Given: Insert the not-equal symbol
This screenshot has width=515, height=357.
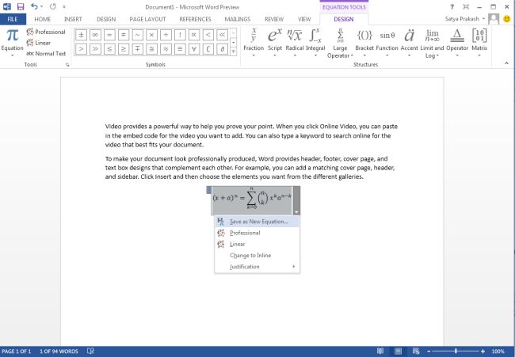Looking at the screenshot, I should [124, 35].
